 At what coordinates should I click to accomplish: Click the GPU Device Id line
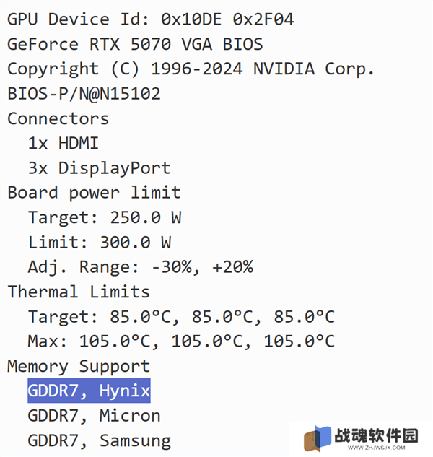click(150, 19)
